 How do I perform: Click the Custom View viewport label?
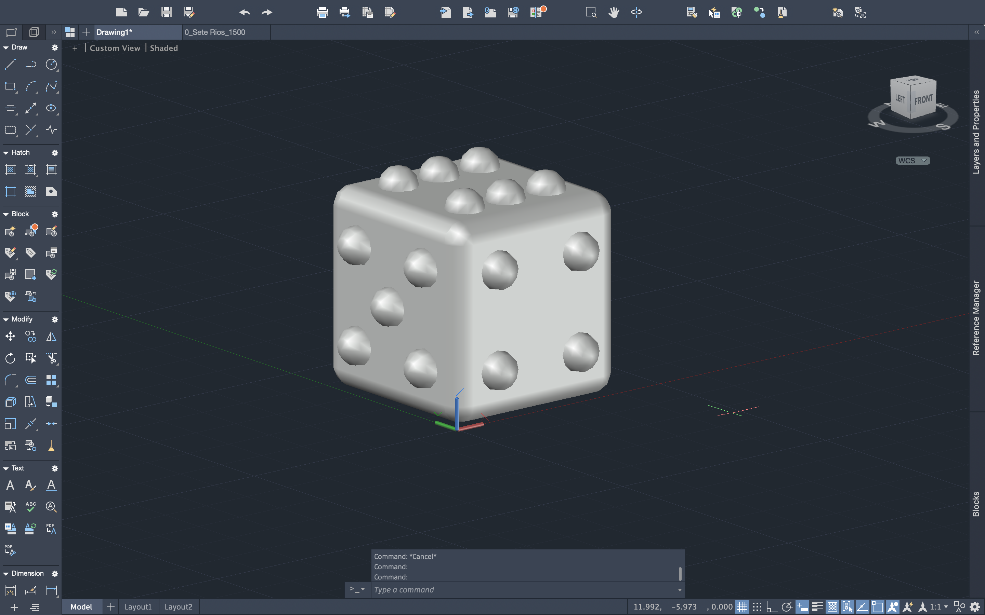[115, 48]
